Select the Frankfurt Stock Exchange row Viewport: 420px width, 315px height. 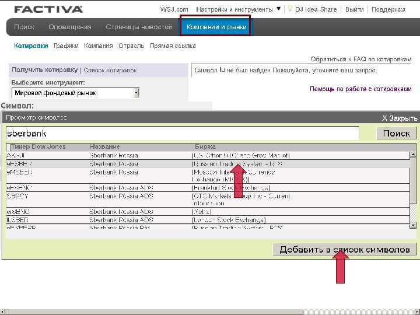coord(208,187)
